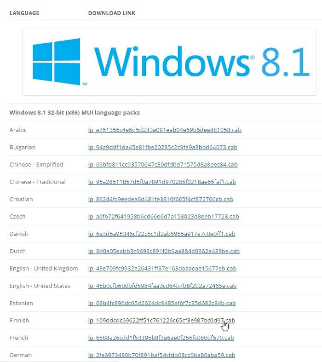Click the Finnish language label

tap(19, 321)
